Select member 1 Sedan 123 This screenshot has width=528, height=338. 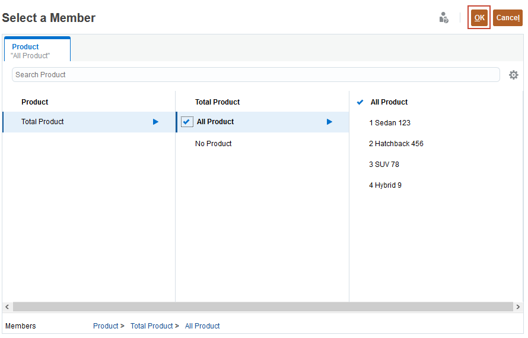point(390,123)
